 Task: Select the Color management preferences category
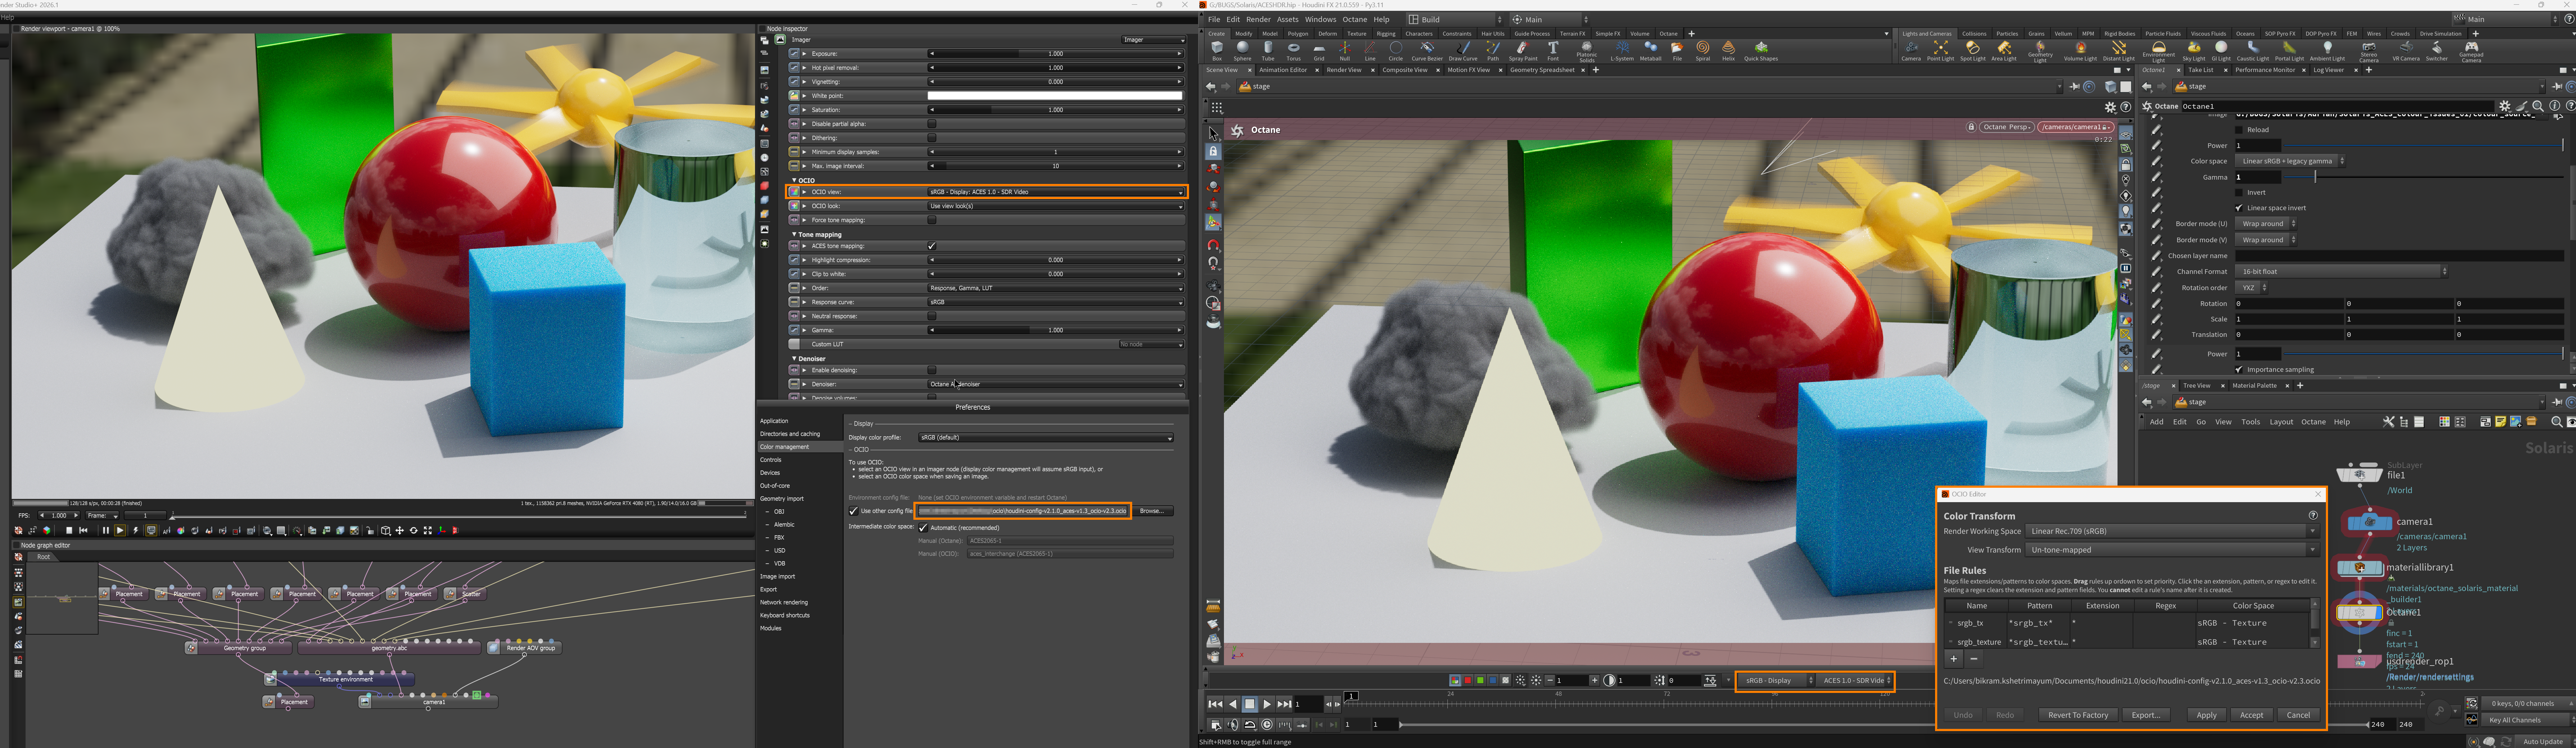[785, 447]
